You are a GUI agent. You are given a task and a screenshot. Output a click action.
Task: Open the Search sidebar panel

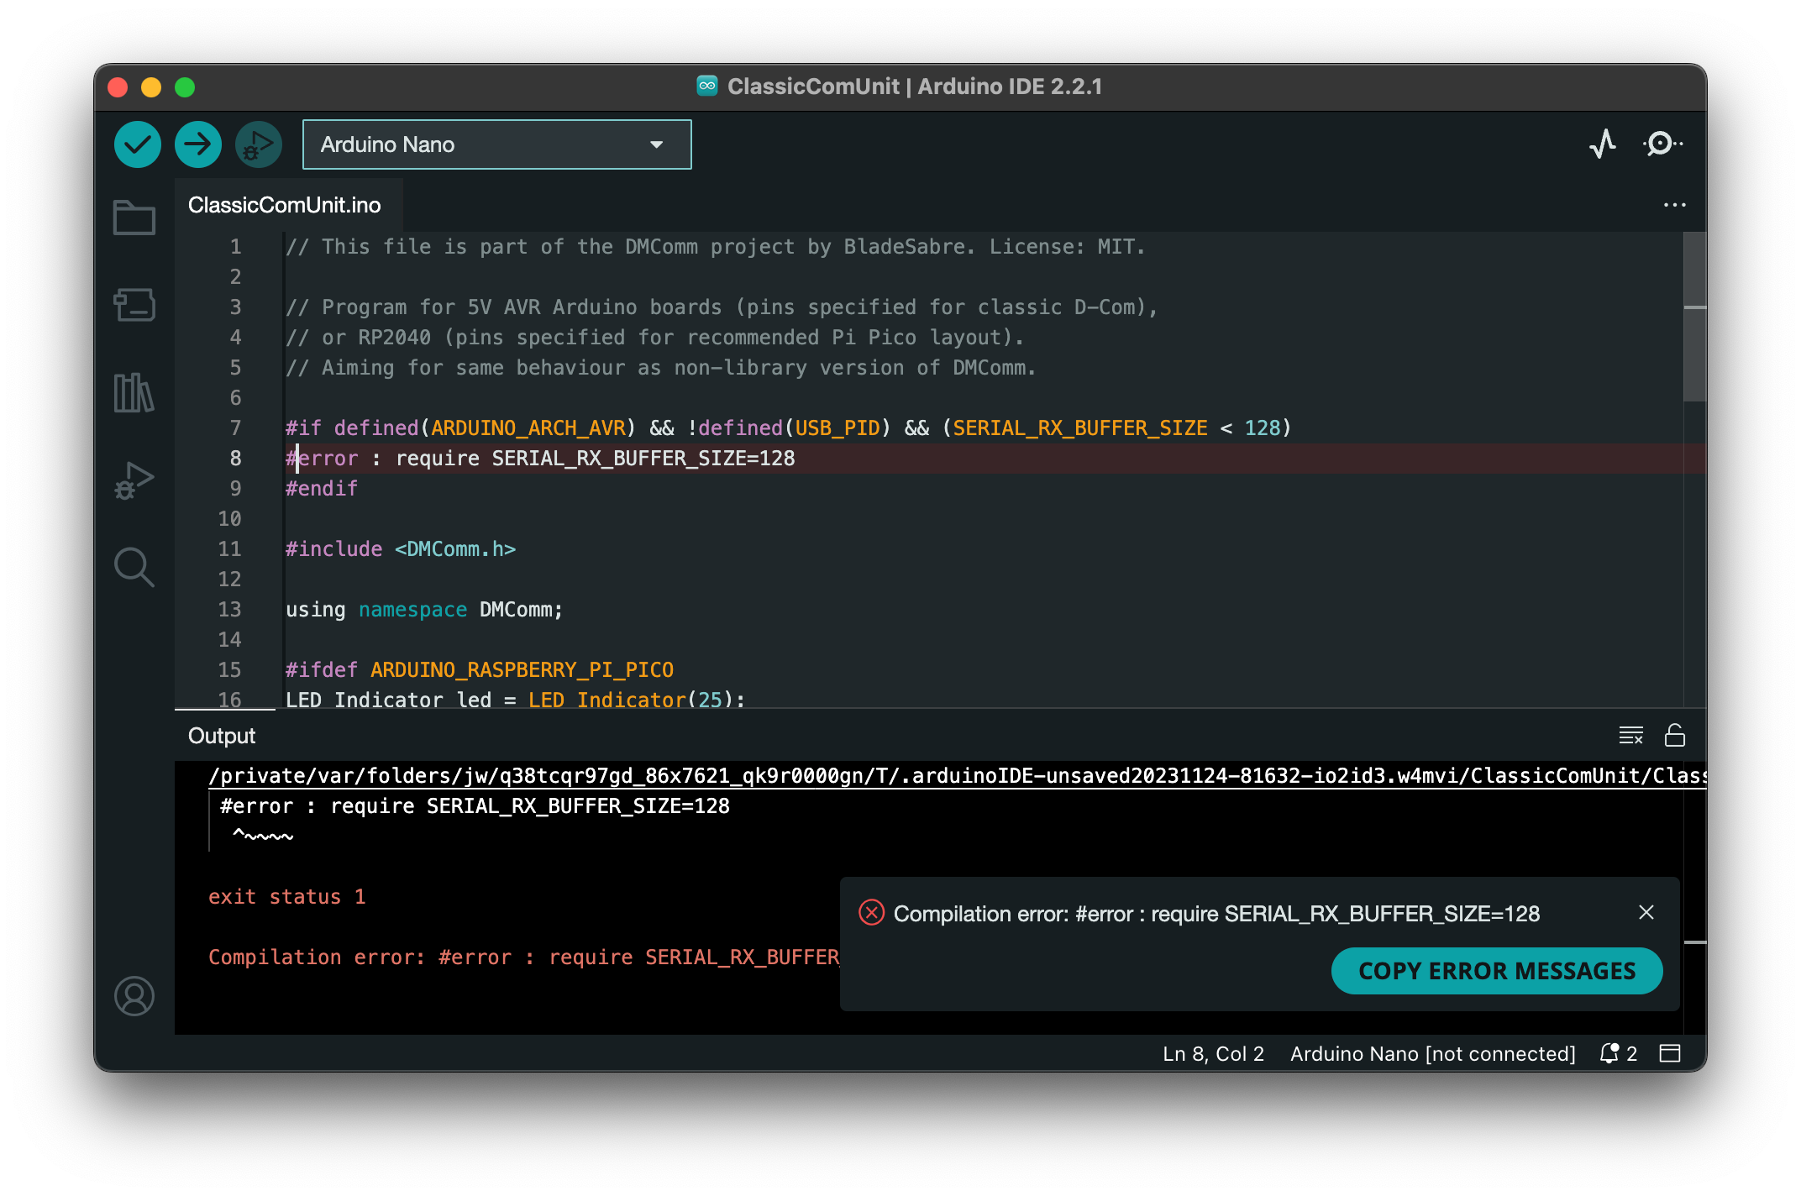pyautogui.click(x=134, y=568)
